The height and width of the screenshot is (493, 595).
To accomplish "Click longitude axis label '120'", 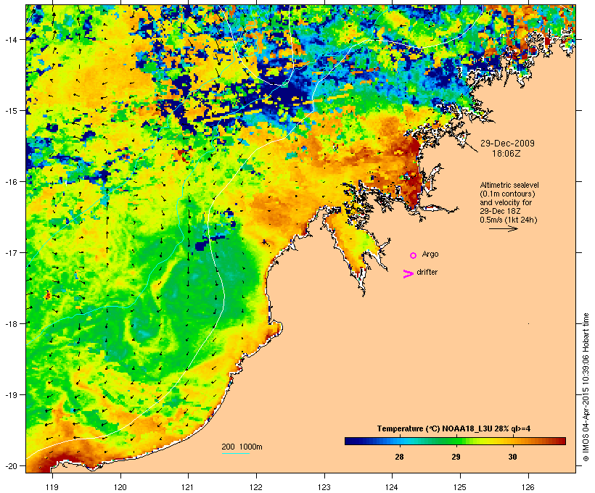I will tap(120, 487).
